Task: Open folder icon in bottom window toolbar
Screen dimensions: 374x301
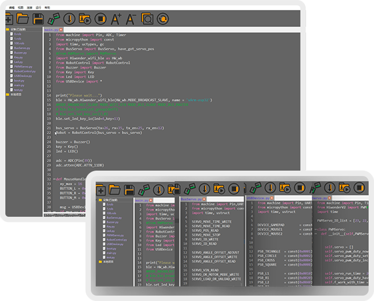Action: click(x=114, y=190)
